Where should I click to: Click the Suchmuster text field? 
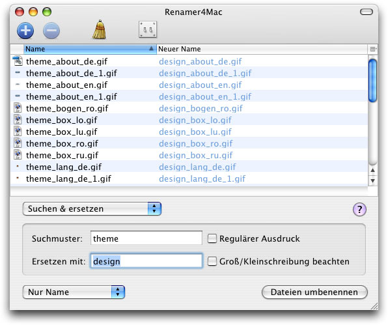click(x=146, y=238)
